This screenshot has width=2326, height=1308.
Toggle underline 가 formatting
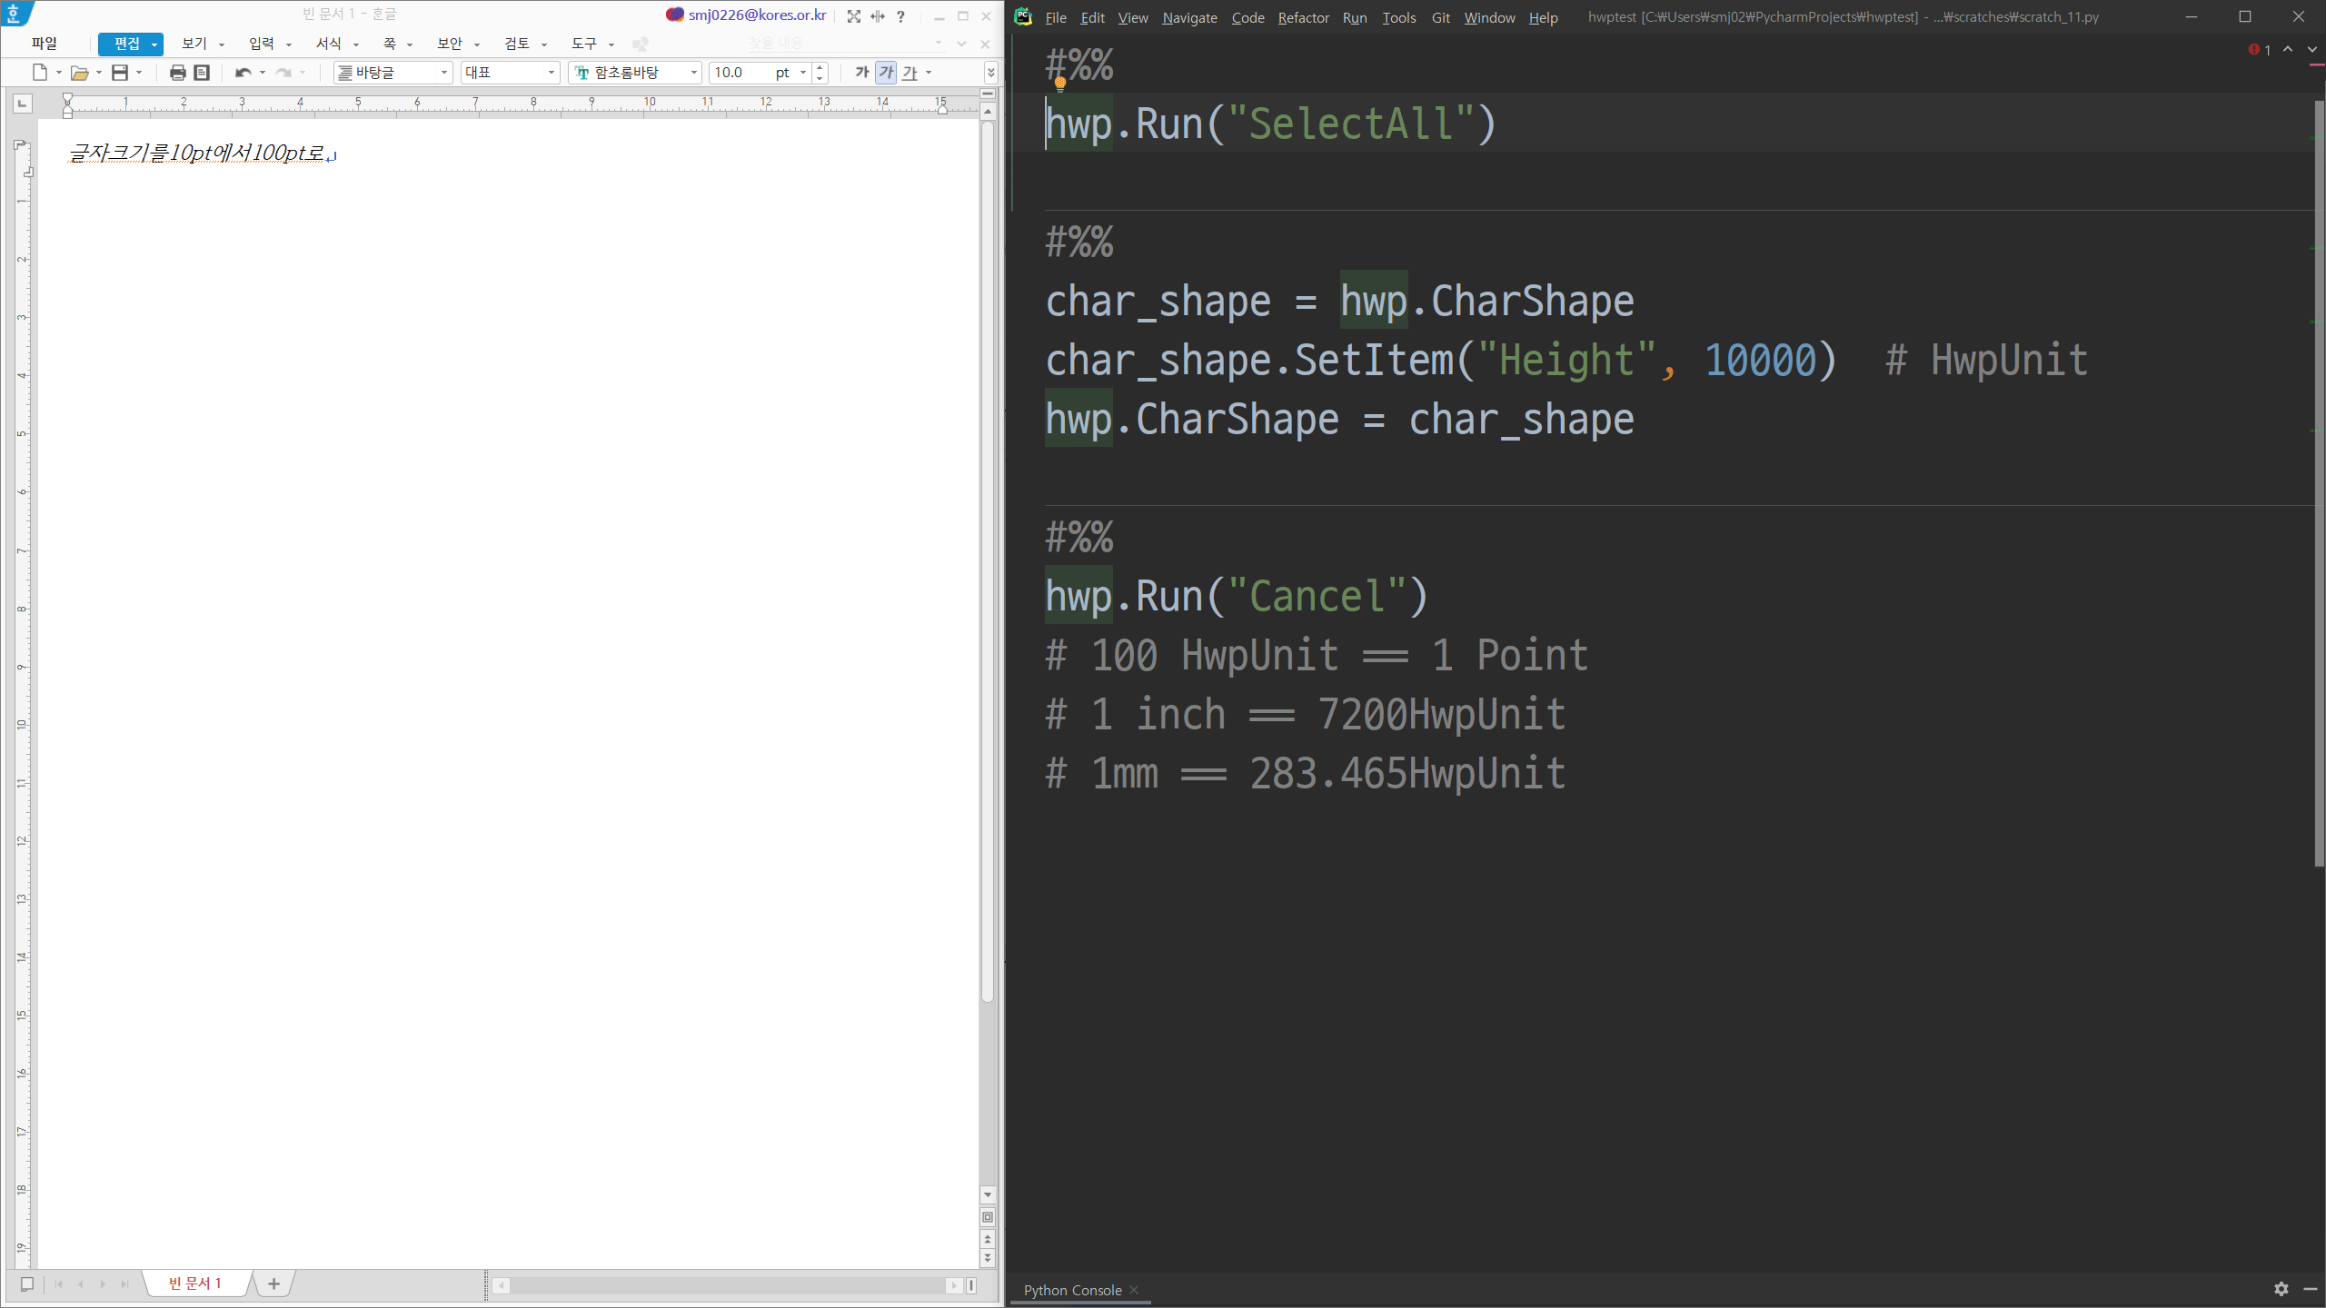(910, 73)
